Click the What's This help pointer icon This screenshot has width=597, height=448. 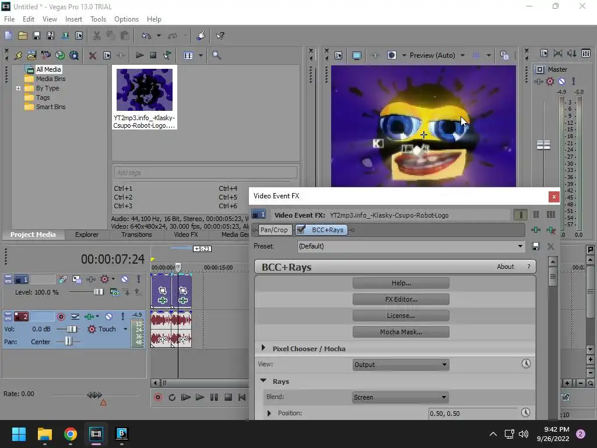[x=220, y=36]
